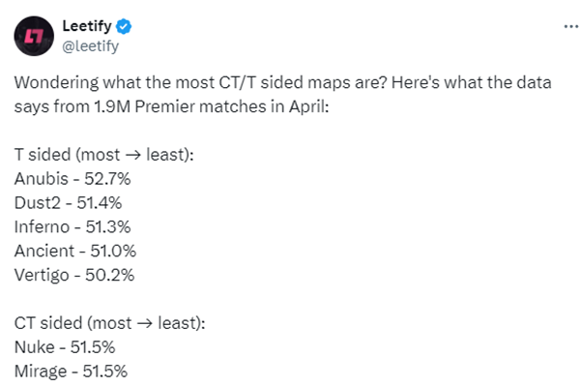This screenshot has width=580, height=387.
Task: Click the 'CT/T' text in the tweet
Action: point(237,82)
